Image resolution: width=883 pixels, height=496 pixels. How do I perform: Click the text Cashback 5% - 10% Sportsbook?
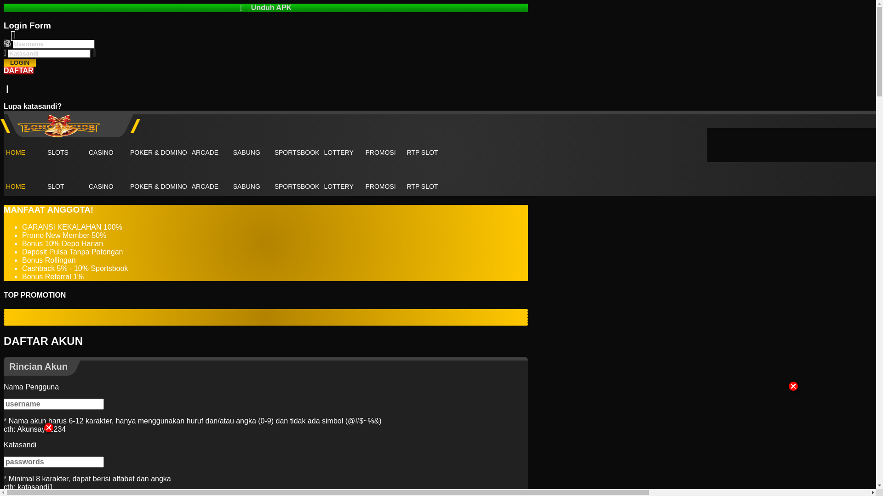[75, 268]
